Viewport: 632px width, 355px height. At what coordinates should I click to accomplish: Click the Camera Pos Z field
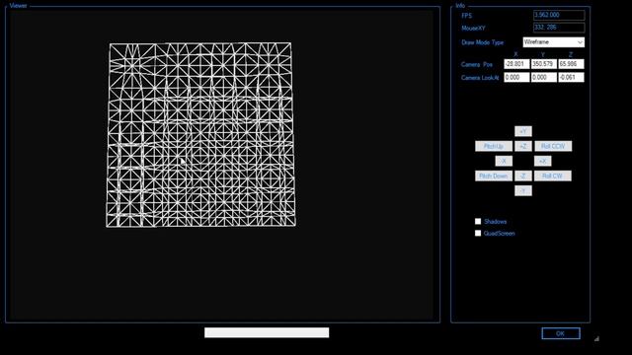[x=571, y=64]
